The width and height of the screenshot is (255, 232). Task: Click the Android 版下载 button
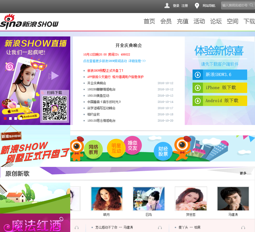tap(220, 101)
